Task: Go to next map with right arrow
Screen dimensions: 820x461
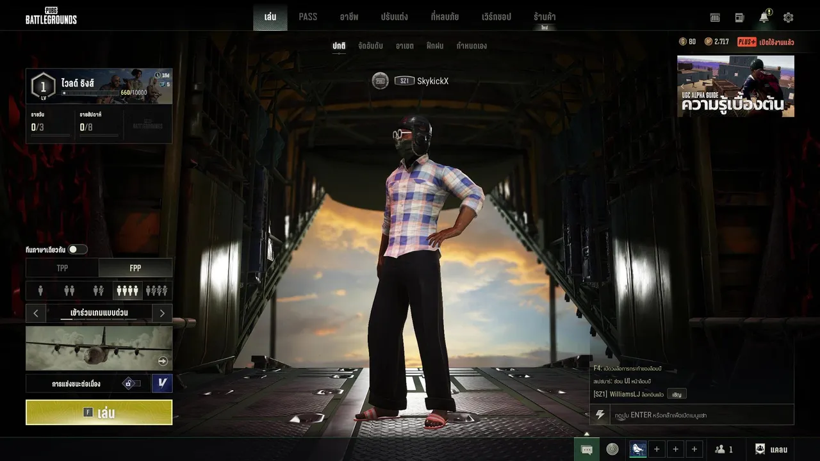Action: click(x=162, y=313)
